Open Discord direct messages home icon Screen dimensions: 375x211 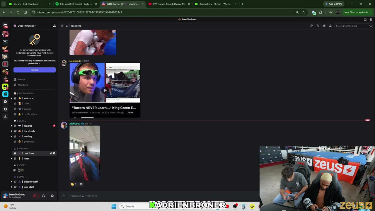5,25
